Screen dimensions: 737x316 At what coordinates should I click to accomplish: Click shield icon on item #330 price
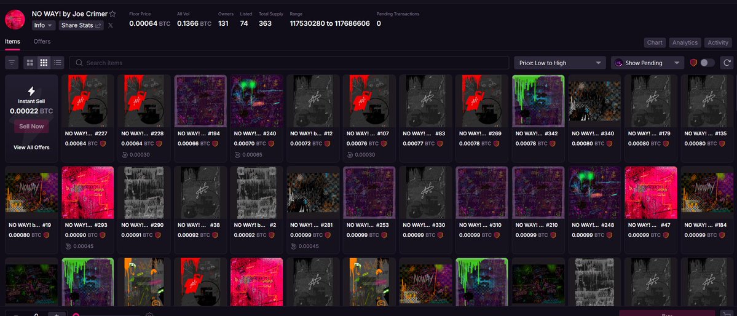coord(440,235)
